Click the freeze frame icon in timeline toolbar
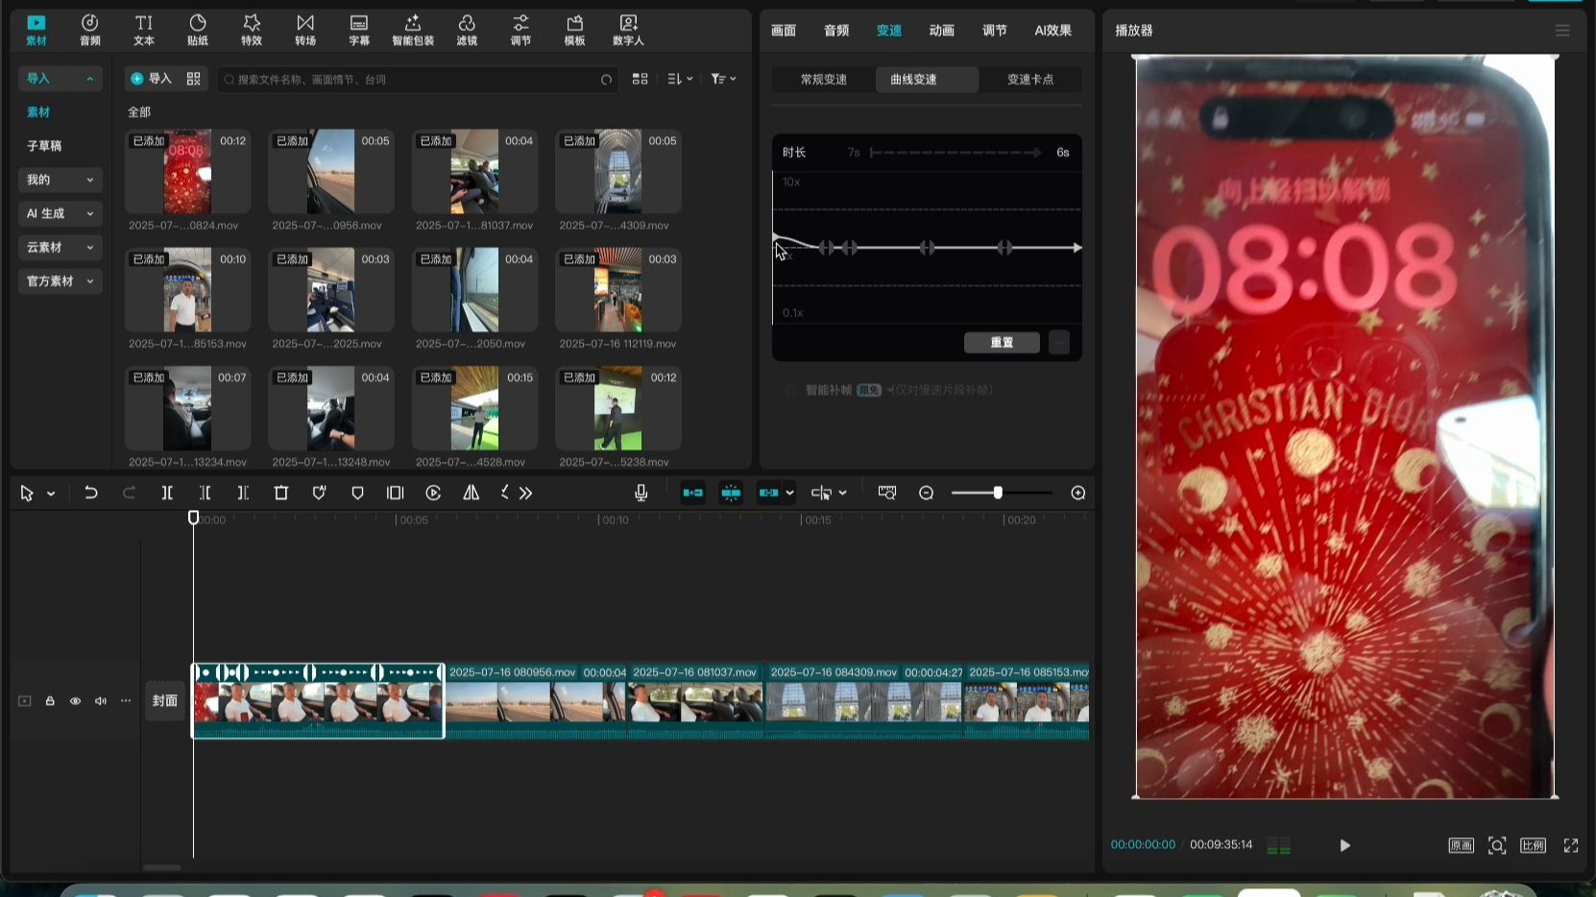This screenshot has width=1596, height=897. pyautogui.click(x=395, y=493)
